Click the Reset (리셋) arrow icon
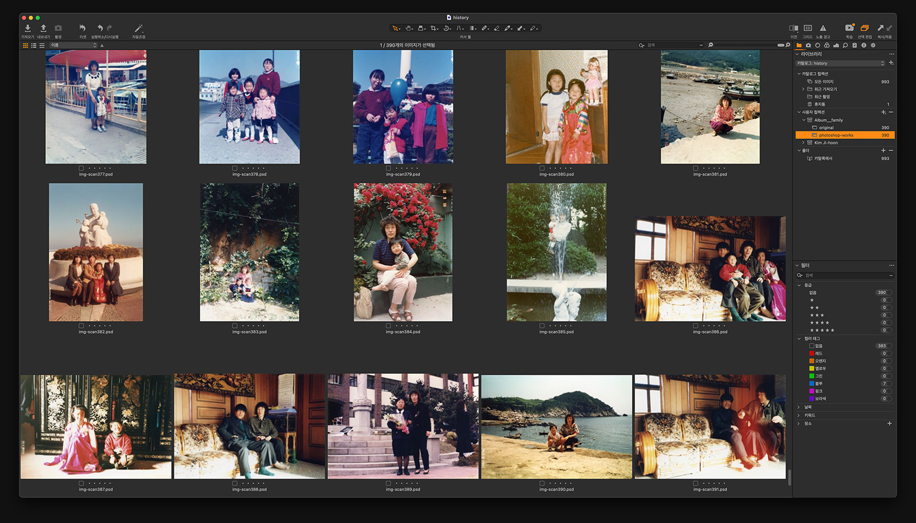 point(82,28)
